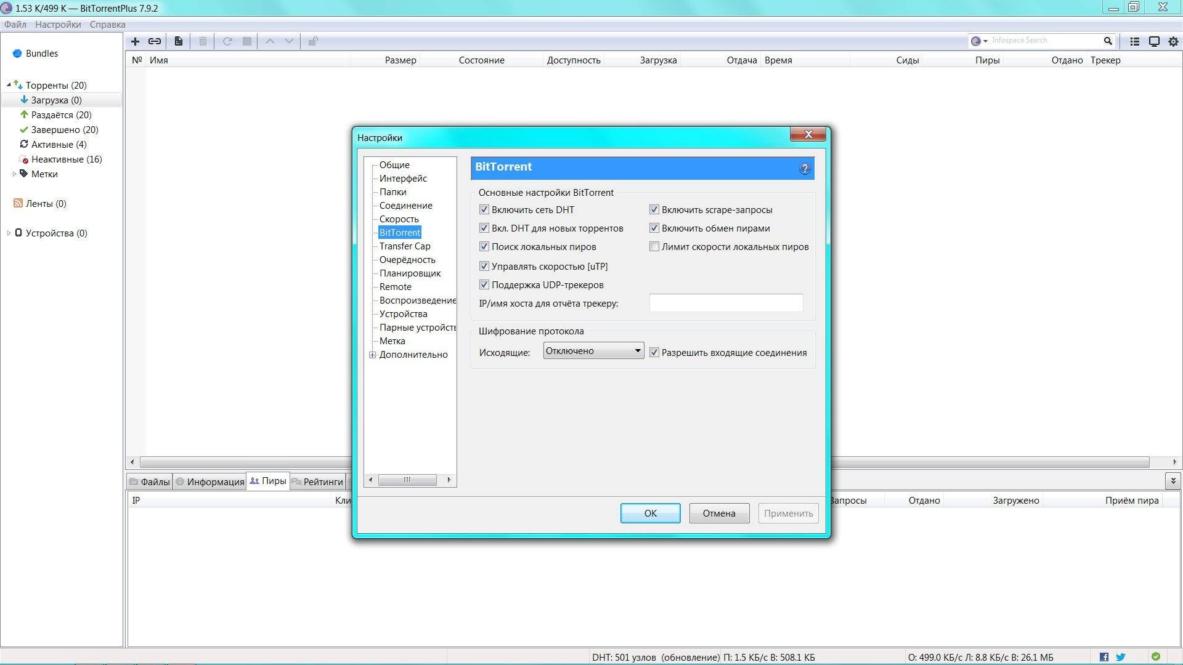Collapse the Торренты (20) tree node
1183x665 pixels.
click(x=9, y=85)
